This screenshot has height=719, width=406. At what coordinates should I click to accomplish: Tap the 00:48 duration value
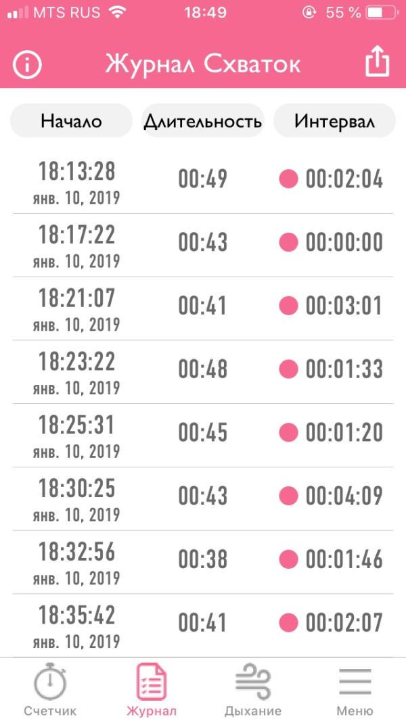[202, 369]
